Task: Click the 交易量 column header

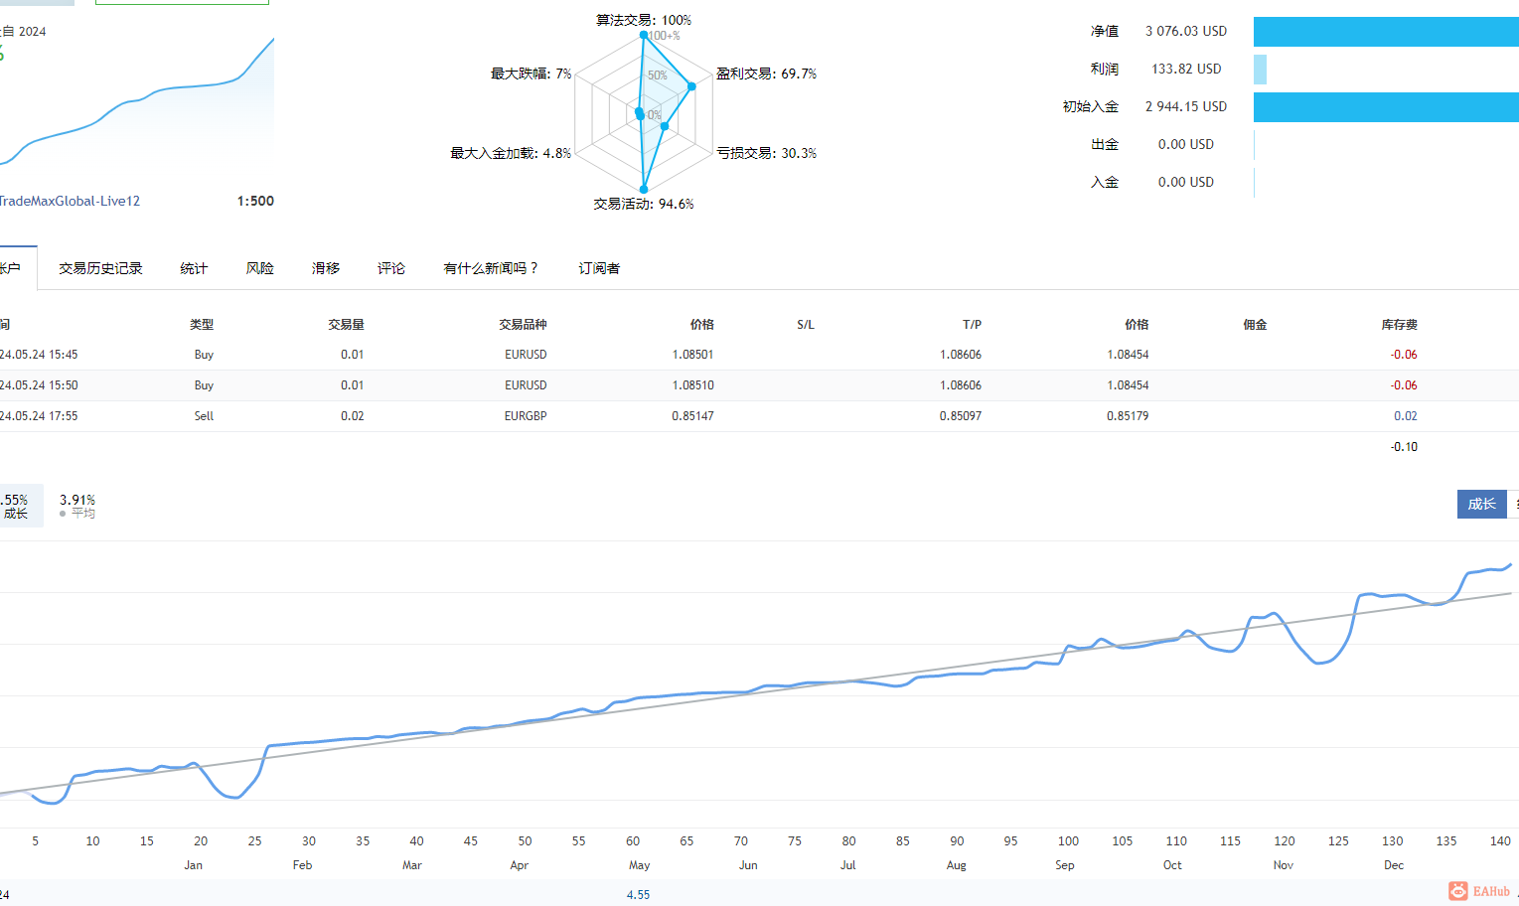Action: [346, 325]
